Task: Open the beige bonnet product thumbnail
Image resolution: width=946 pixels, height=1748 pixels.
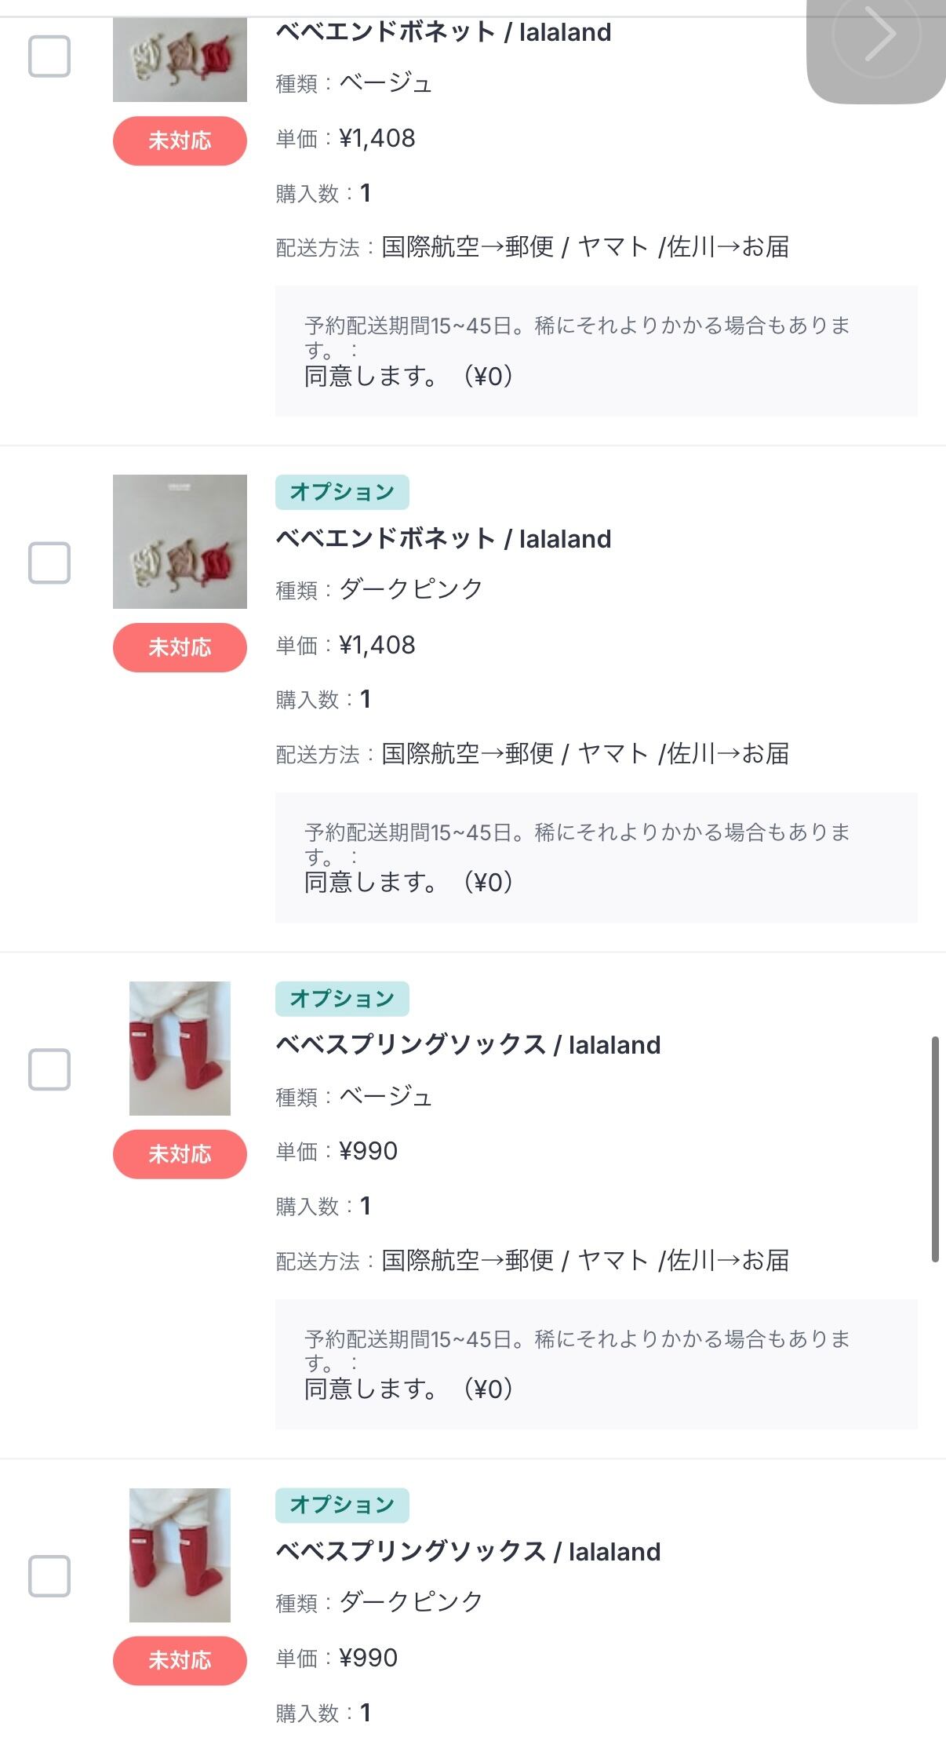Action: [180, 61]
